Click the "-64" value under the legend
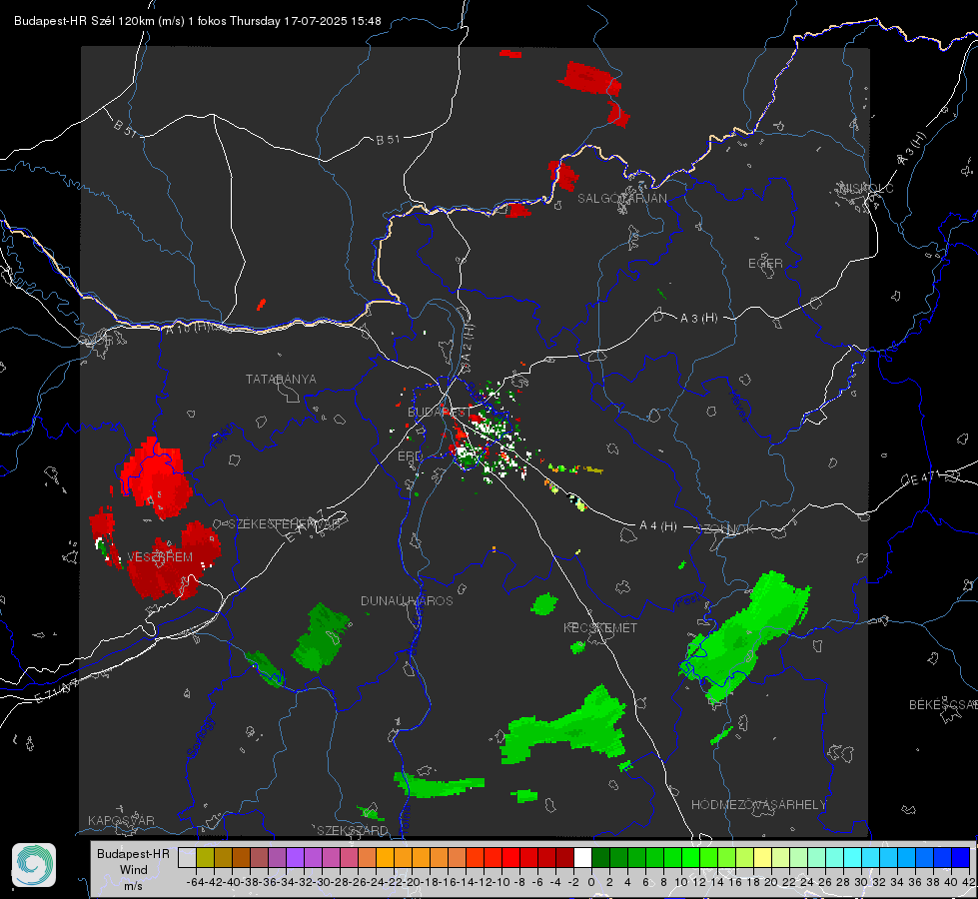The width and height of the screenshot is (978, 899). click(x=196, y=882)
